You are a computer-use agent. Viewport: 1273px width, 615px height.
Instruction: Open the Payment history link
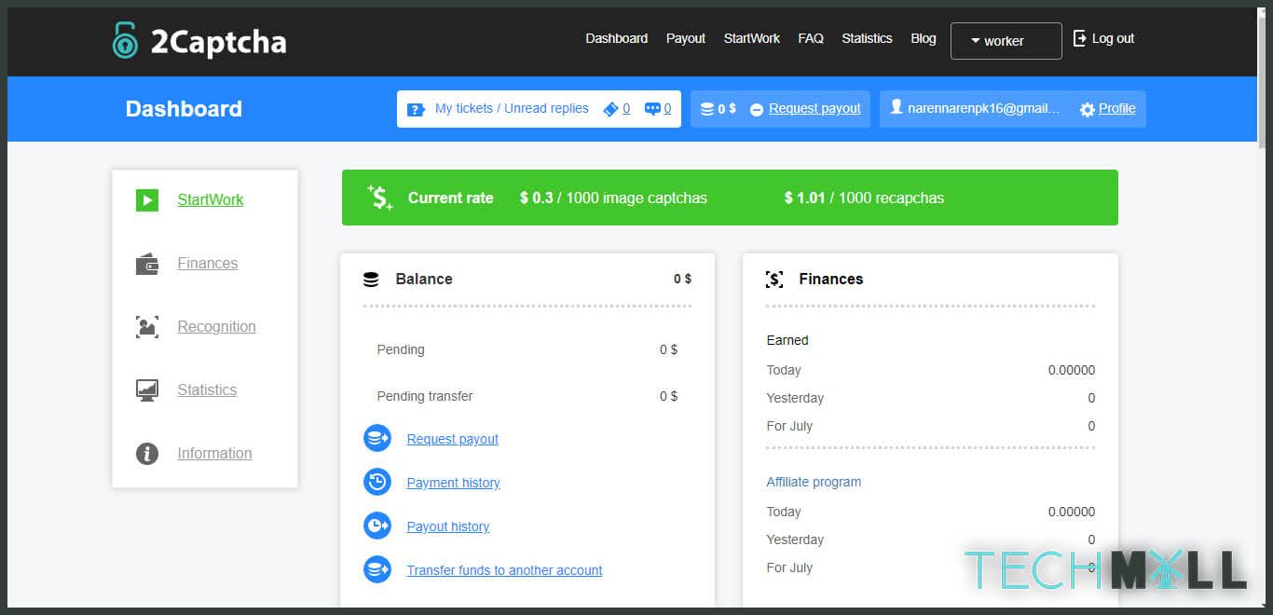(x=453, y=483)
